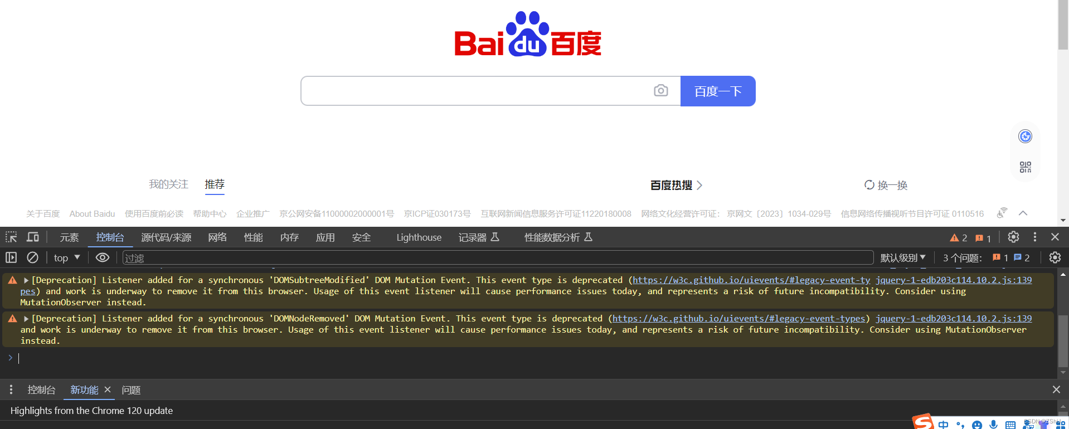
Task: Click Sogou 中 language mode icon
Action: point(943,425)
